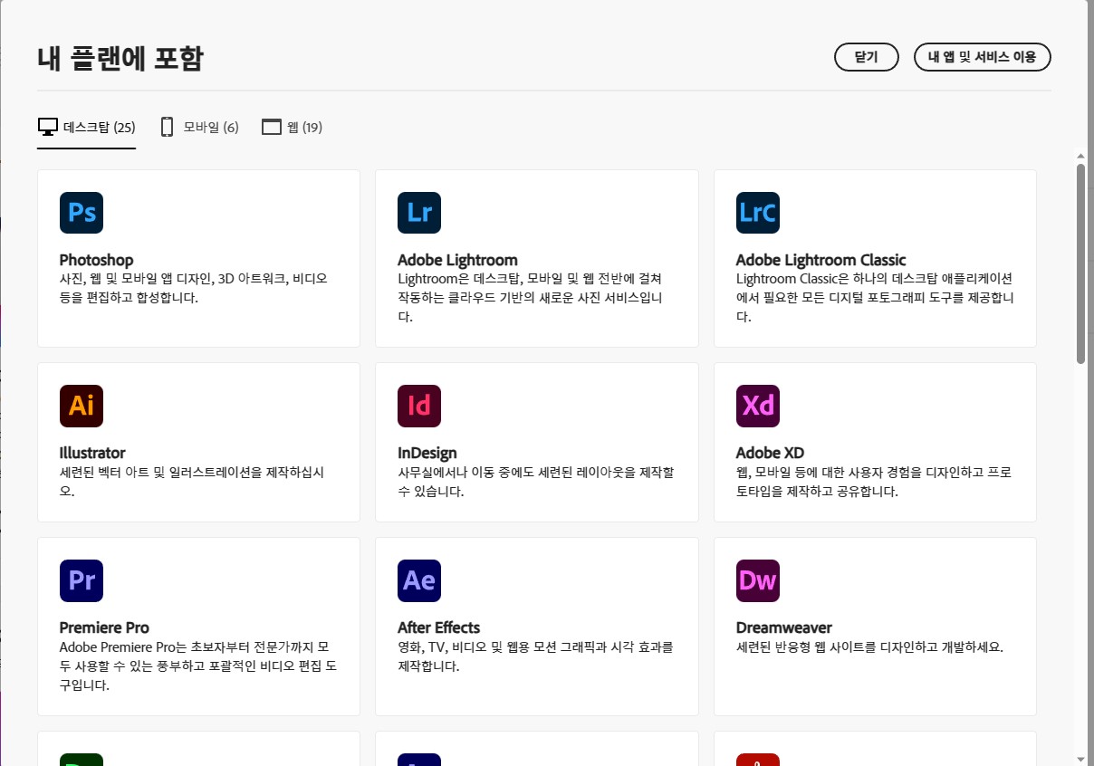Open Dreamweaver via its Dw icon
Viewport: 1094px width, 766px height.
(x=757, y=580)
